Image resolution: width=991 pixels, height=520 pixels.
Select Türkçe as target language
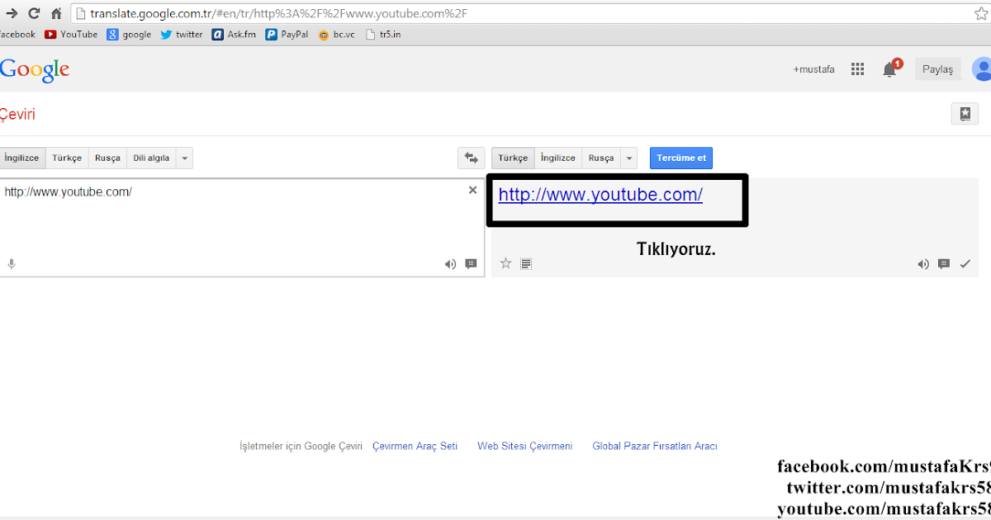coord(513,158)
